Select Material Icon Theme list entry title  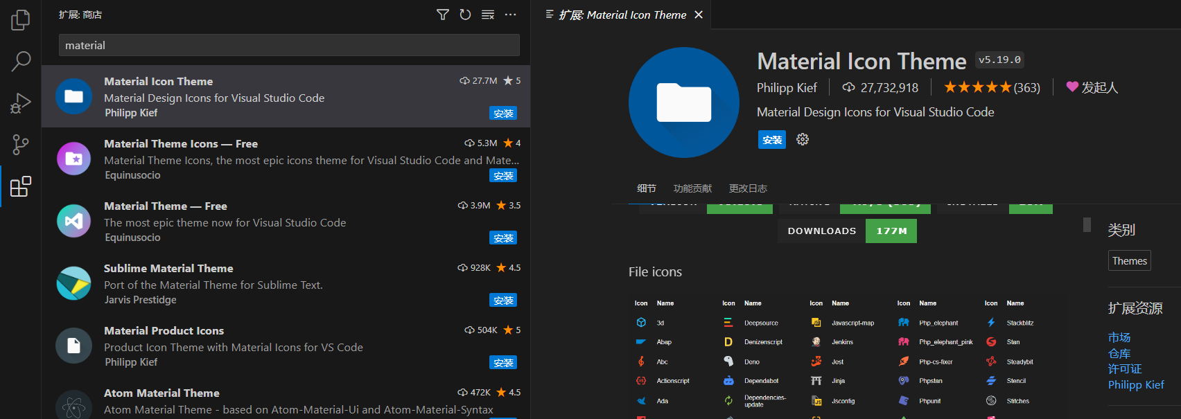[x=159, y=81]
